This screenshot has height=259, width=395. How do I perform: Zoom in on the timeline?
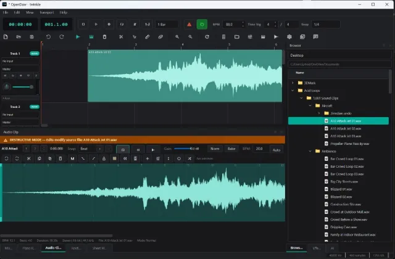coord(177,37)
